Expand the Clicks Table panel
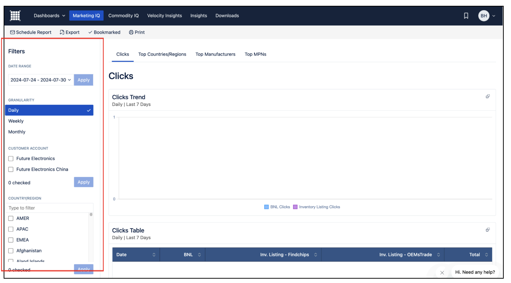The width and height of the screenshot is (511, 283). point(487,230)
